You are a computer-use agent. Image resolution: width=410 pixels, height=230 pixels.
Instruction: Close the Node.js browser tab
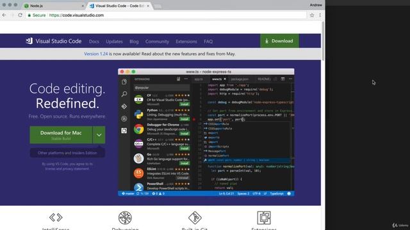83,6
